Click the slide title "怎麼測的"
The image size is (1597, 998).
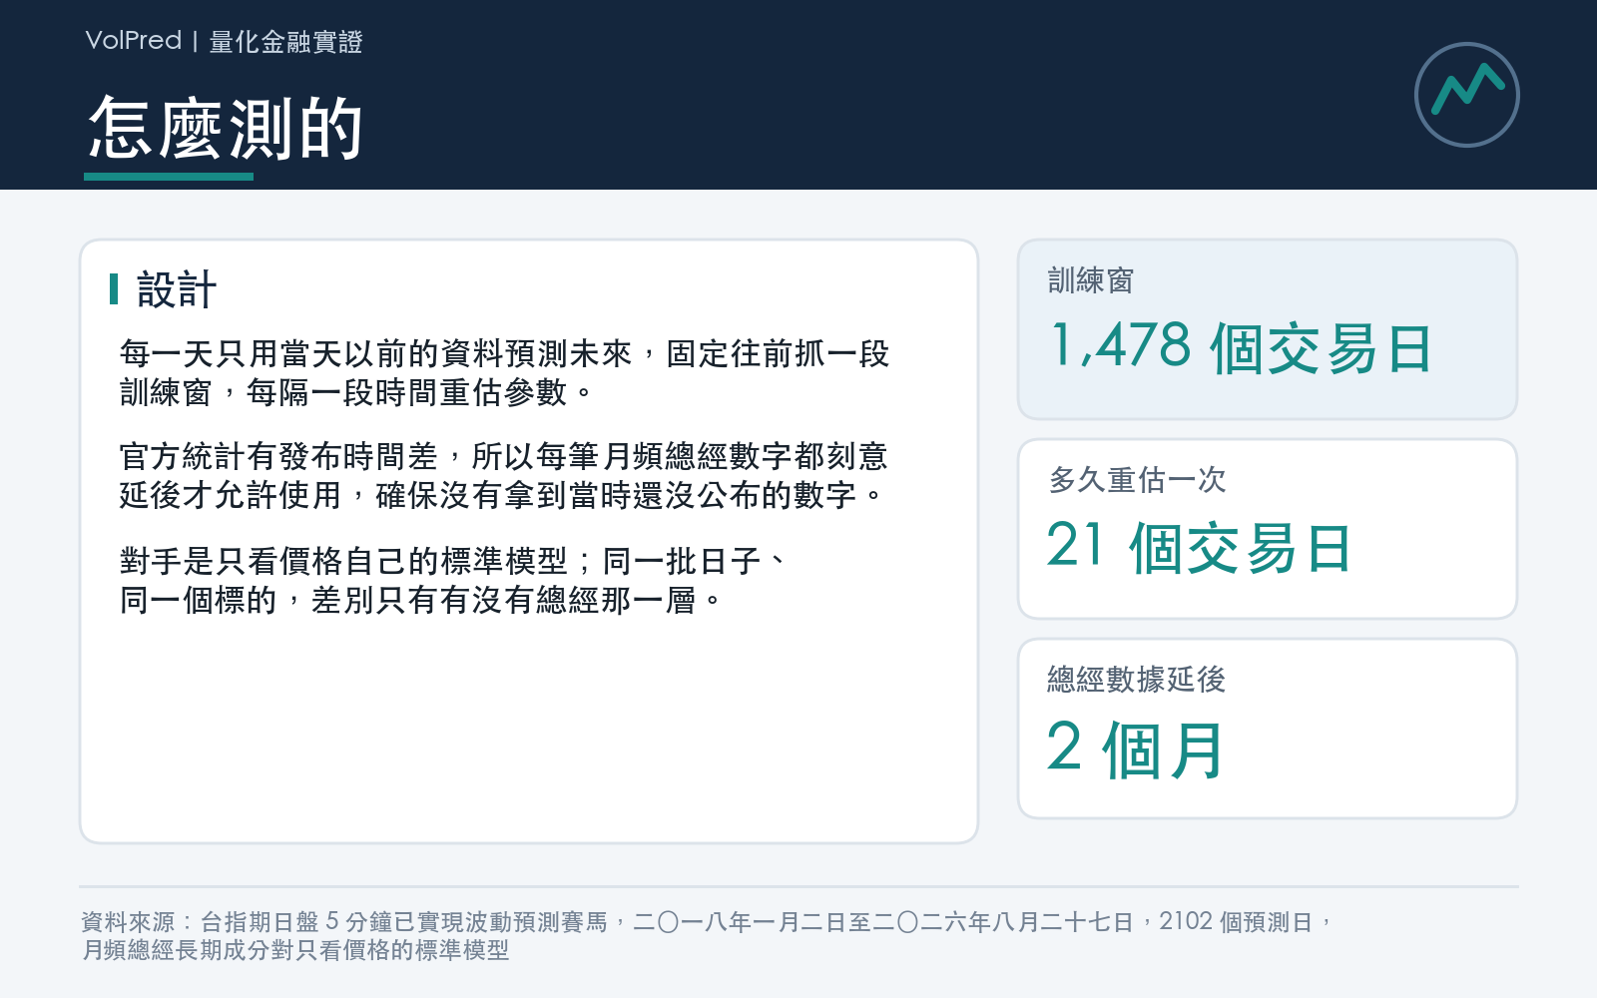coord(225,129)
